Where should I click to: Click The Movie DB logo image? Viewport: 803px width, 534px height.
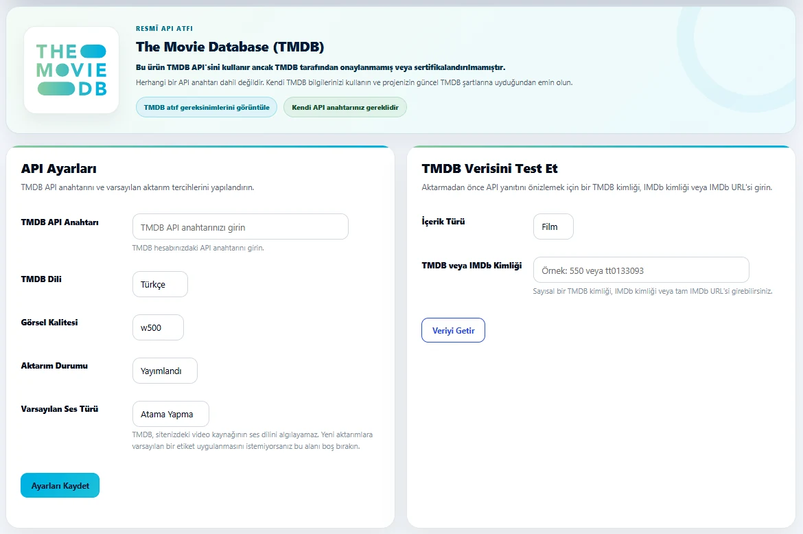(x=71, y=70)
